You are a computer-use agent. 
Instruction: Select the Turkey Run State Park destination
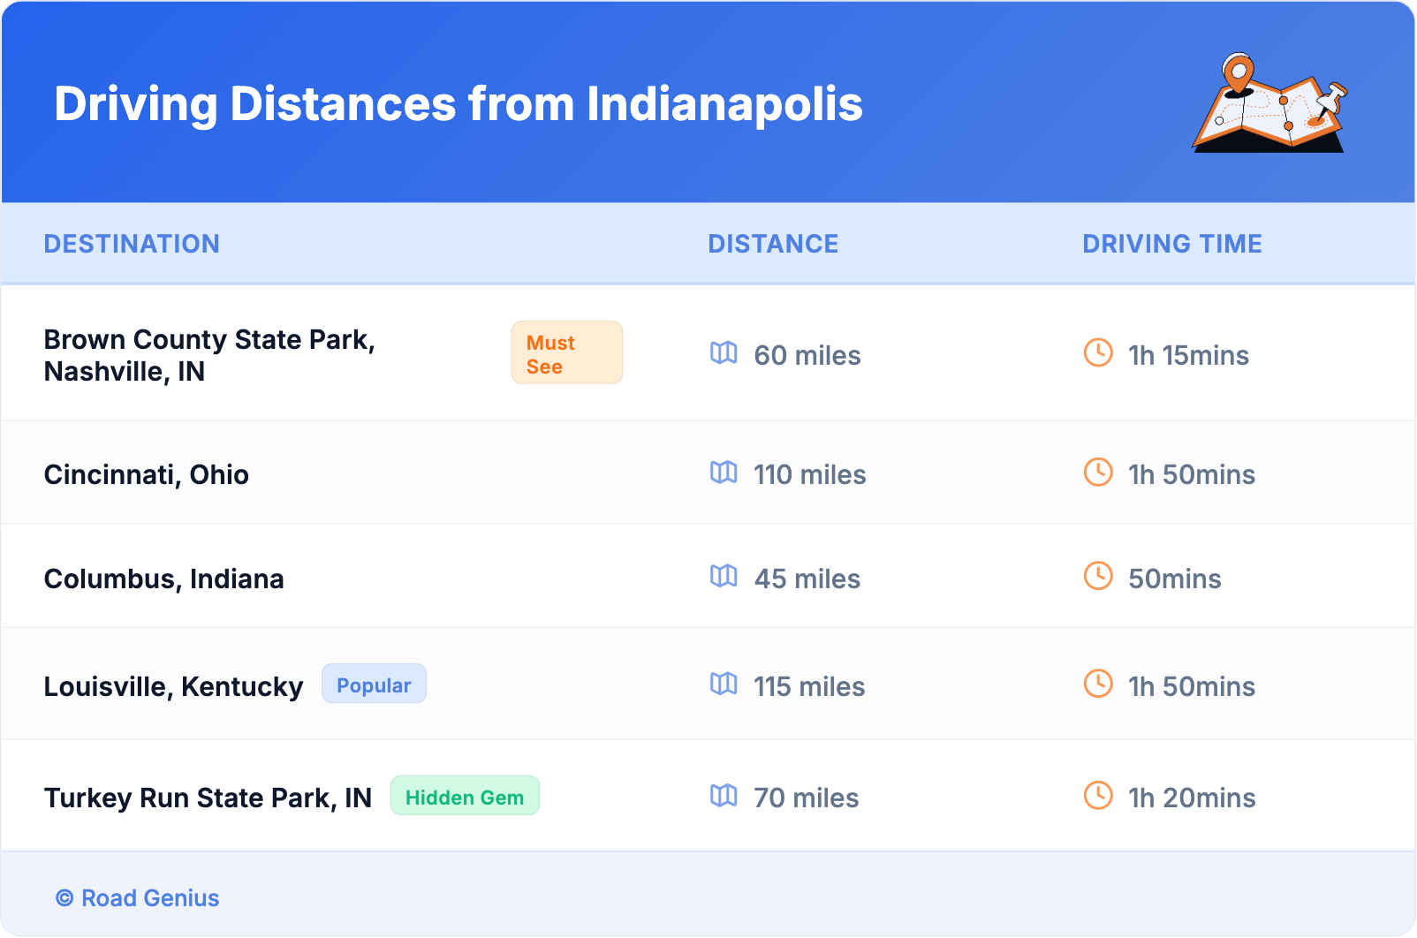coord(208,798)
